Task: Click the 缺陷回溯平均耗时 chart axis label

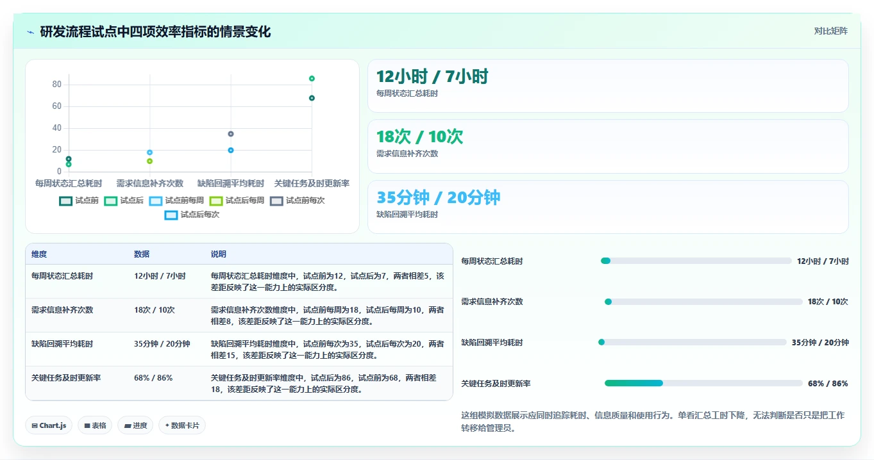Action: pos(231,183)
